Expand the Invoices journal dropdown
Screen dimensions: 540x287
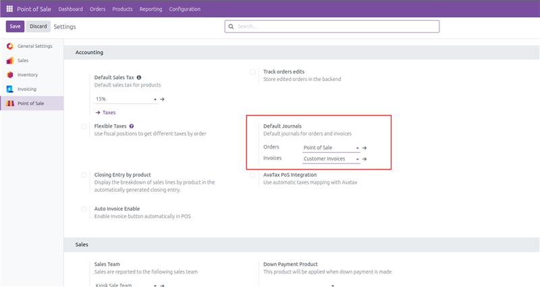[331, 159]
